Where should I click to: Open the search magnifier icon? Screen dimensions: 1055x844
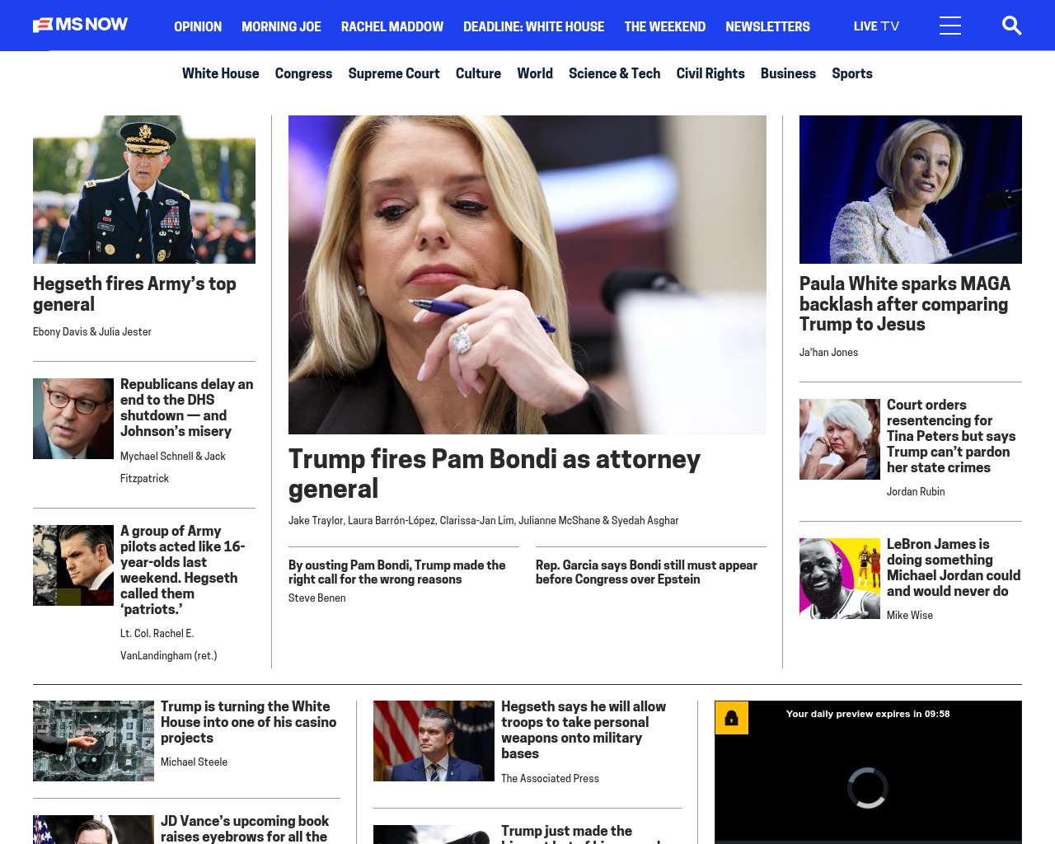(x=1011, y=26)
